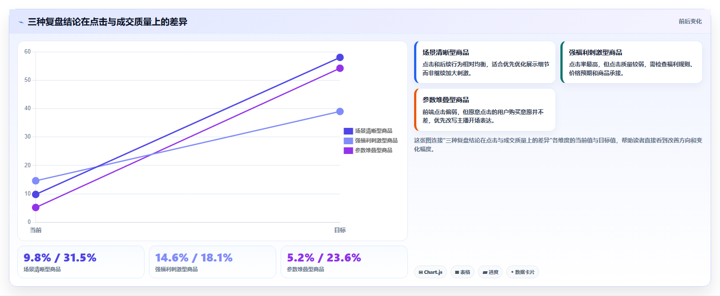Open the 强福利刺激型商品 insight card
720x296 pixels.
pyautogui.click(x=631, y=62)
